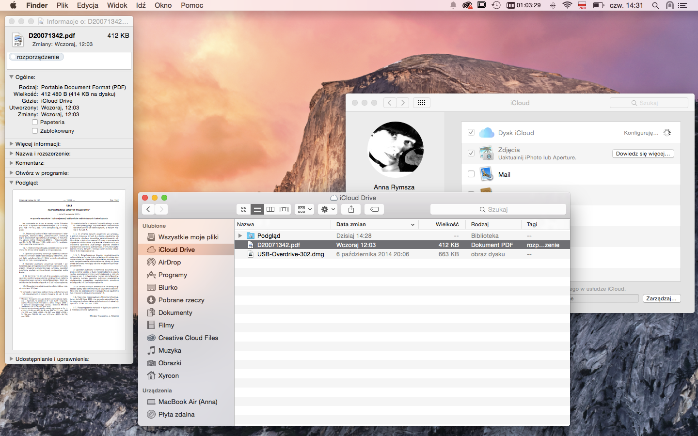Screen dimensions: 698x436
Task: Open Biurko in the Finder sidebar
Action: click(168, 287)
